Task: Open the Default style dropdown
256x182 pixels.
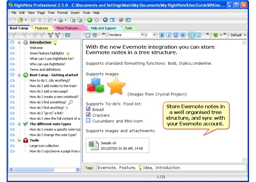Action: [245, 35]
